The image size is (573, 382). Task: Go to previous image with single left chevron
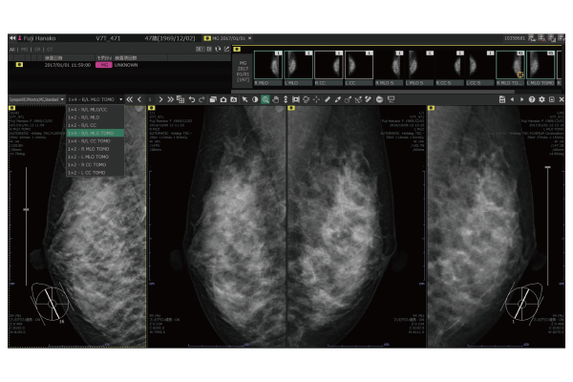[139, 99]
